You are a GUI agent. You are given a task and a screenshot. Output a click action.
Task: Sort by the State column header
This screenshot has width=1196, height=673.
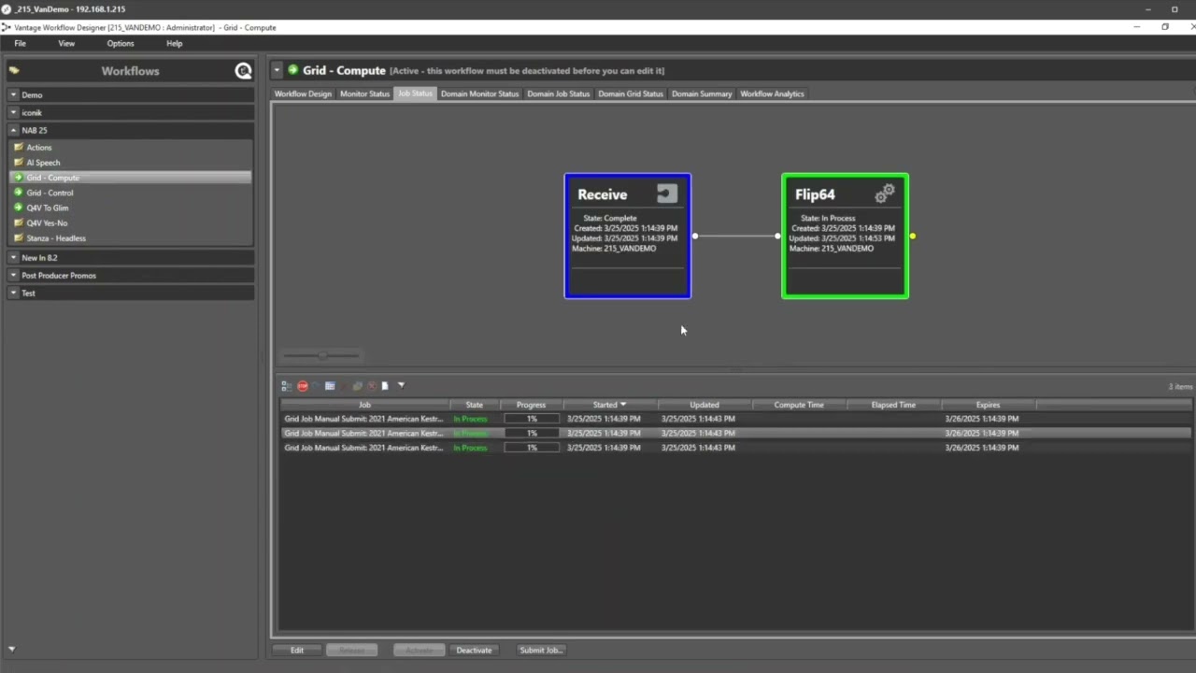pos(475,405)
